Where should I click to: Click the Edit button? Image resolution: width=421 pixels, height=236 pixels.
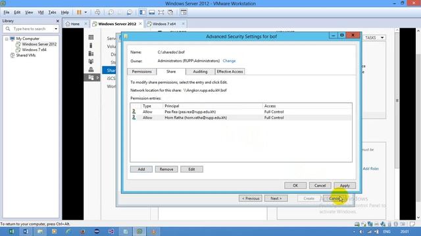[191, 169]
